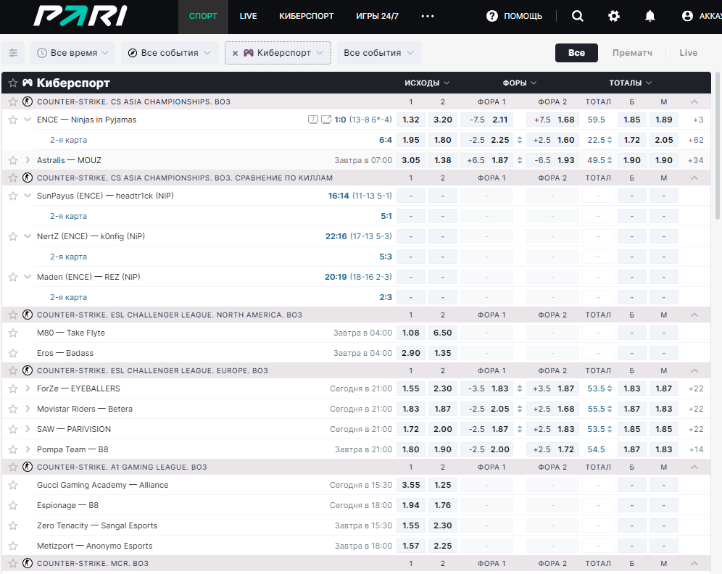Bet total over 53.5 at 1.83 for ForZe
The height and width of the screenshot is (574, 722).
click(x=632, y=388)
